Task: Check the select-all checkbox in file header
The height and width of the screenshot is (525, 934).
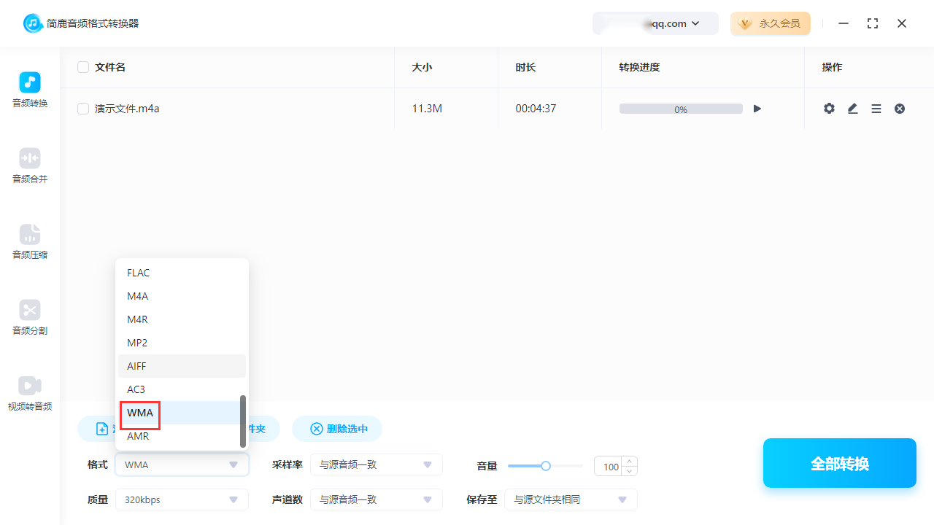Action: click(x=83, y=66)
